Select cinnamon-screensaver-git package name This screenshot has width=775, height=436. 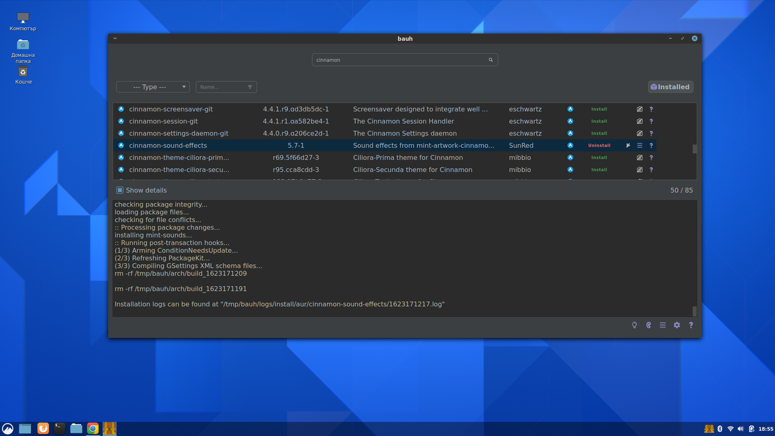coord(171,109)
